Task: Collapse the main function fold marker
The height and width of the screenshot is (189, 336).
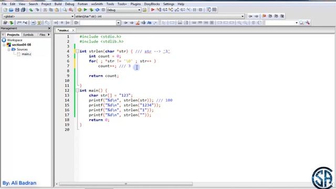Action: pyautogui.click(x=77, y=90)
